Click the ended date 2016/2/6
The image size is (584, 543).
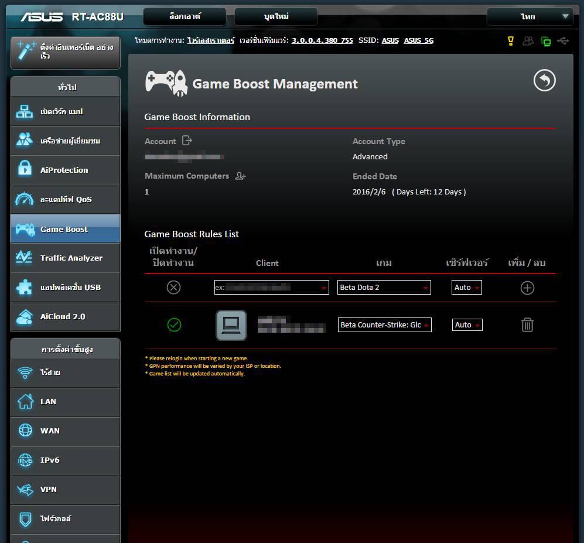[368, 192]
